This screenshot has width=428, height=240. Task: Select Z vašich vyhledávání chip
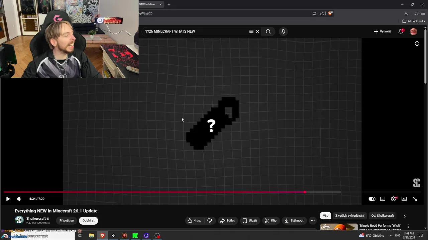(350, 216)
